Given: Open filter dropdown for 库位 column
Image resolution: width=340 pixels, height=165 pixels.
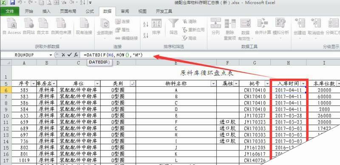Looking at the screenshot, I should click(x=98, y=84).
